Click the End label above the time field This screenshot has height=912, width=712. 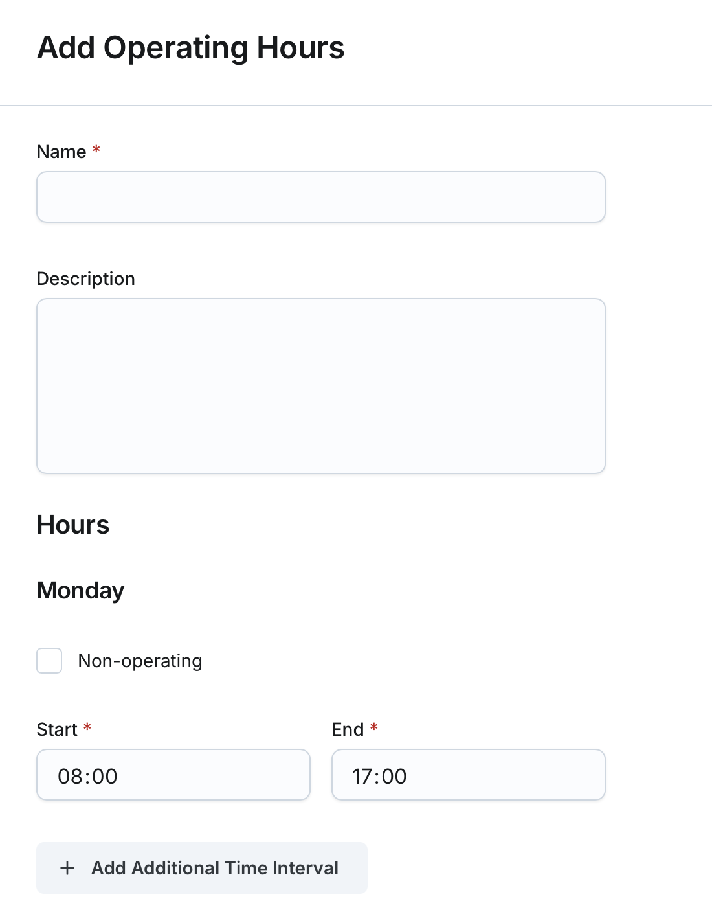tap(348, 729)
